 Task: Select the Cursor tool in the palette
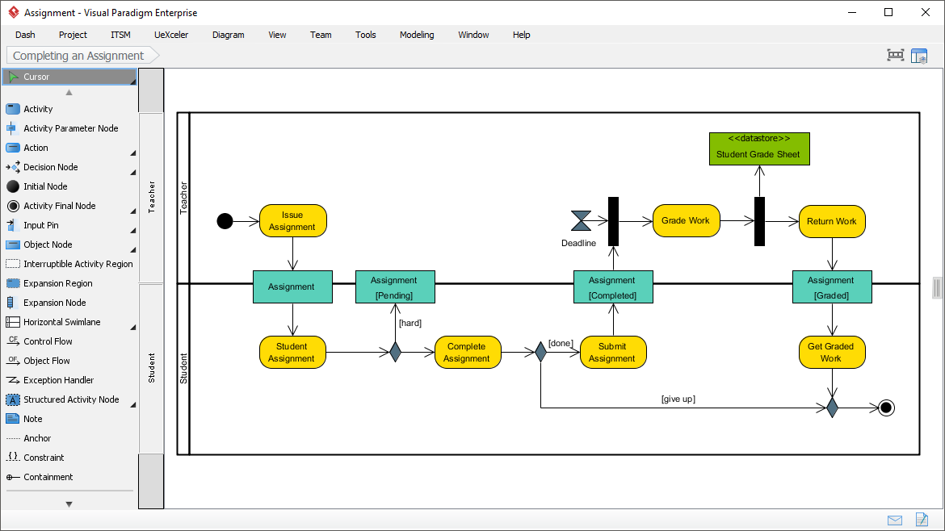[48, 76]
